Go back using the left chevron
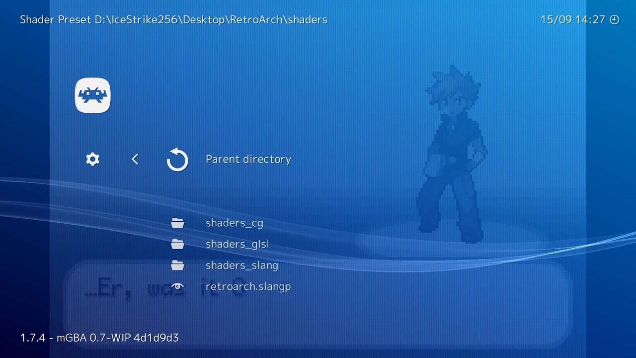Viewport: 636px width, 358px height. [x=135, y=159]
